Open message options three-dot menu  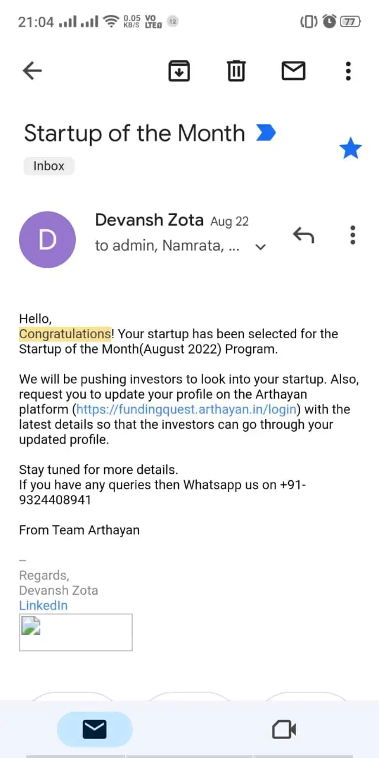tap(352, 235)
